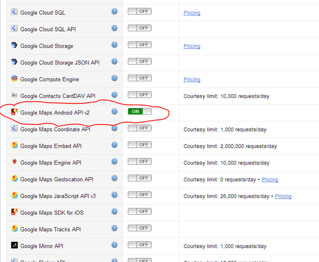Click the Google Maps Geolocation API icon
319x262 pixels.
[x=14, y=178]
